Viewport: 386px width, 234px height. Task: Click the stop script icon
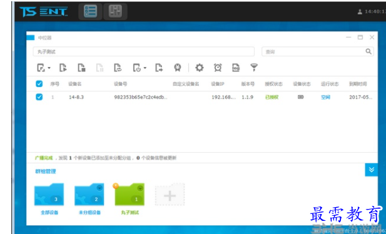(x=81, y=68)
